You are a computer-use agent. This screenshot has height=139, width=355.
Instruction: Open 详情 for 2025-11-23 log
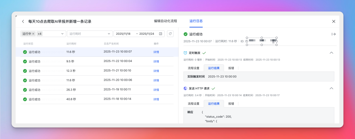tap(156, 52)
